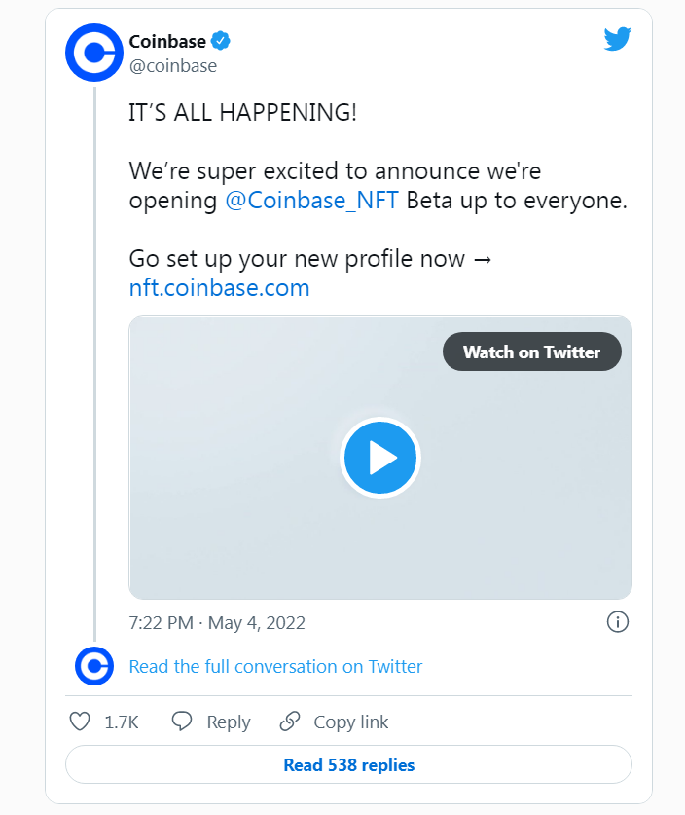Screen dimensions: 685x815
Task: Click the Coinbase display name
Action: [x=167, y=41]
